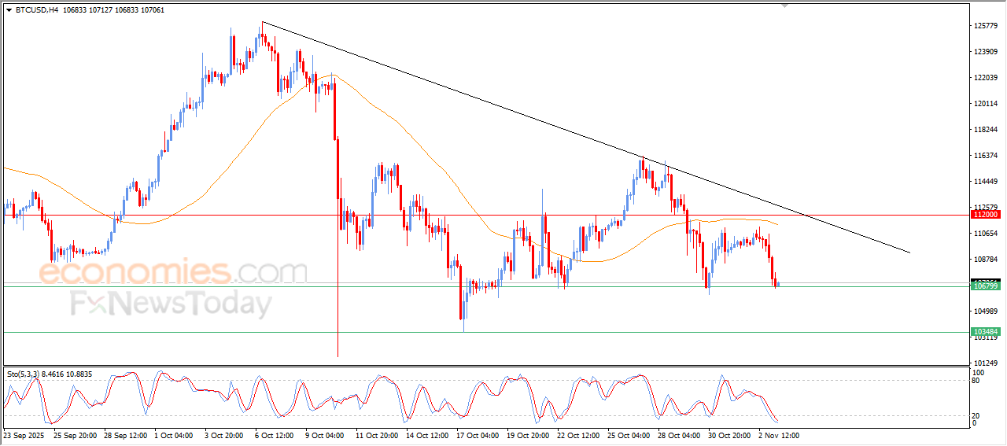Click the 23 Sep 2025 date label

pyautogui.click(x=23, y=435)
